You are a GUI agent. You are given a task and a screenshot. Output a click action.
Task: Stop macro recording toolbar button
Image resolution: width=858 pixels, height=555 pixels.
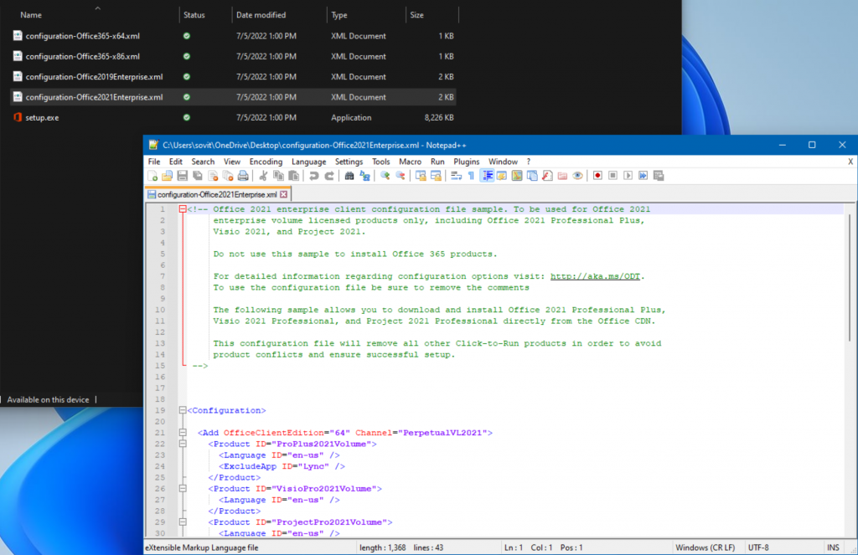612,176
